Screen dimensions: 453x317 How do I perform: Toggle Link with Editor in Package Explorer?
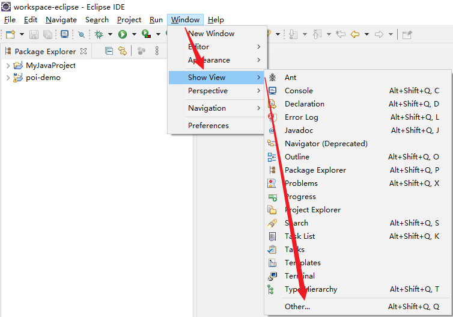coord(123,51)
